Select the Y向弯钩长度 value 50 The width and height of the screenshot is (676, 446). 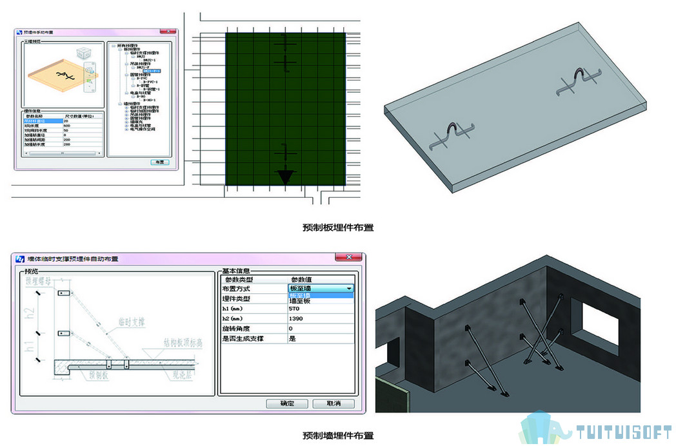(x=83, y=131)
